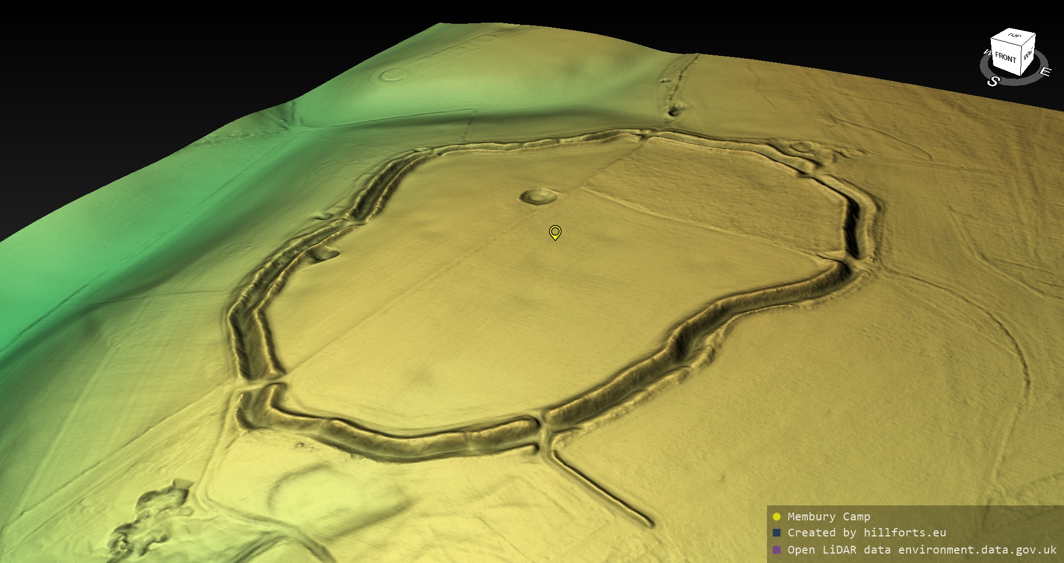Click the round mound inside the hillfort enclosure
This screenshot has width=1064, height=563.
point(538,196)
